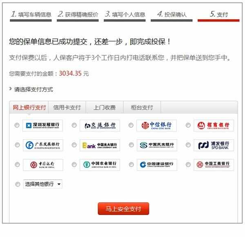Click the China Merchants Bank logo
This screenshot has width=245, height=237.
pos(214,125)
